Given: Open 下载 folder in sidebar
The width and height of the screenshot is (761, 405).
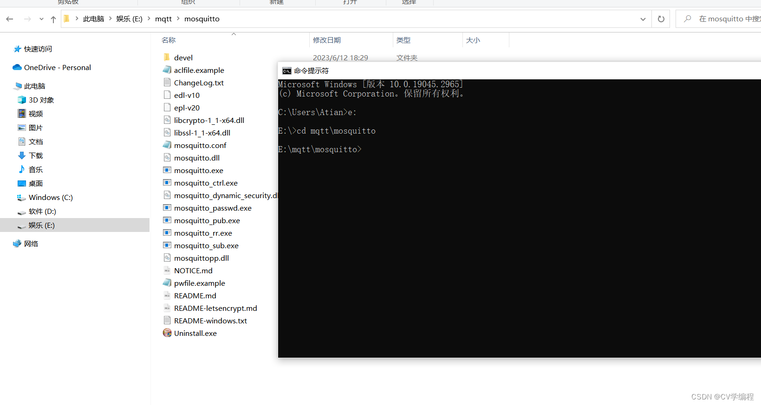Looking at the screenshot, I should 36,156.
